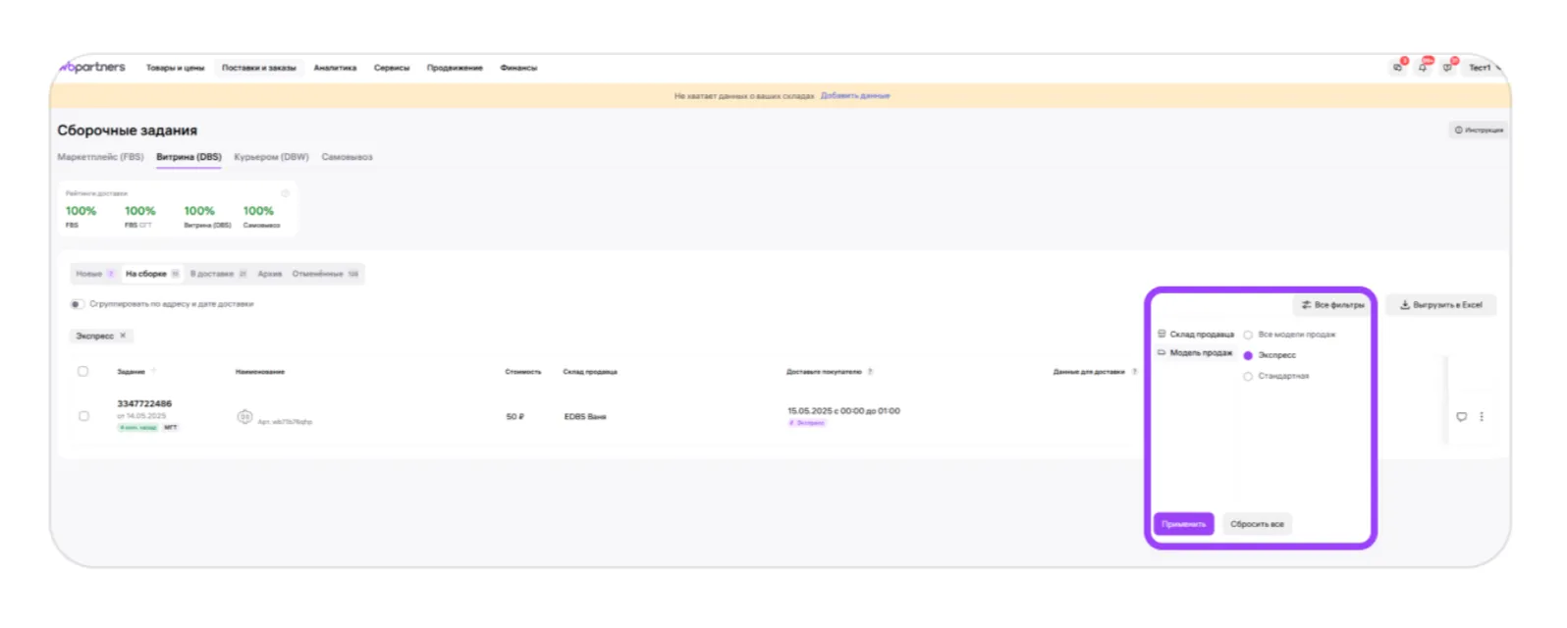Click the news announcements icon with badge
Viewport: 1567px width, 628px height.
[x=1448, y=68]
